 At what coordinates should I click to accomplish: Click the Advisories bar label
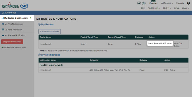coord(10,13)
